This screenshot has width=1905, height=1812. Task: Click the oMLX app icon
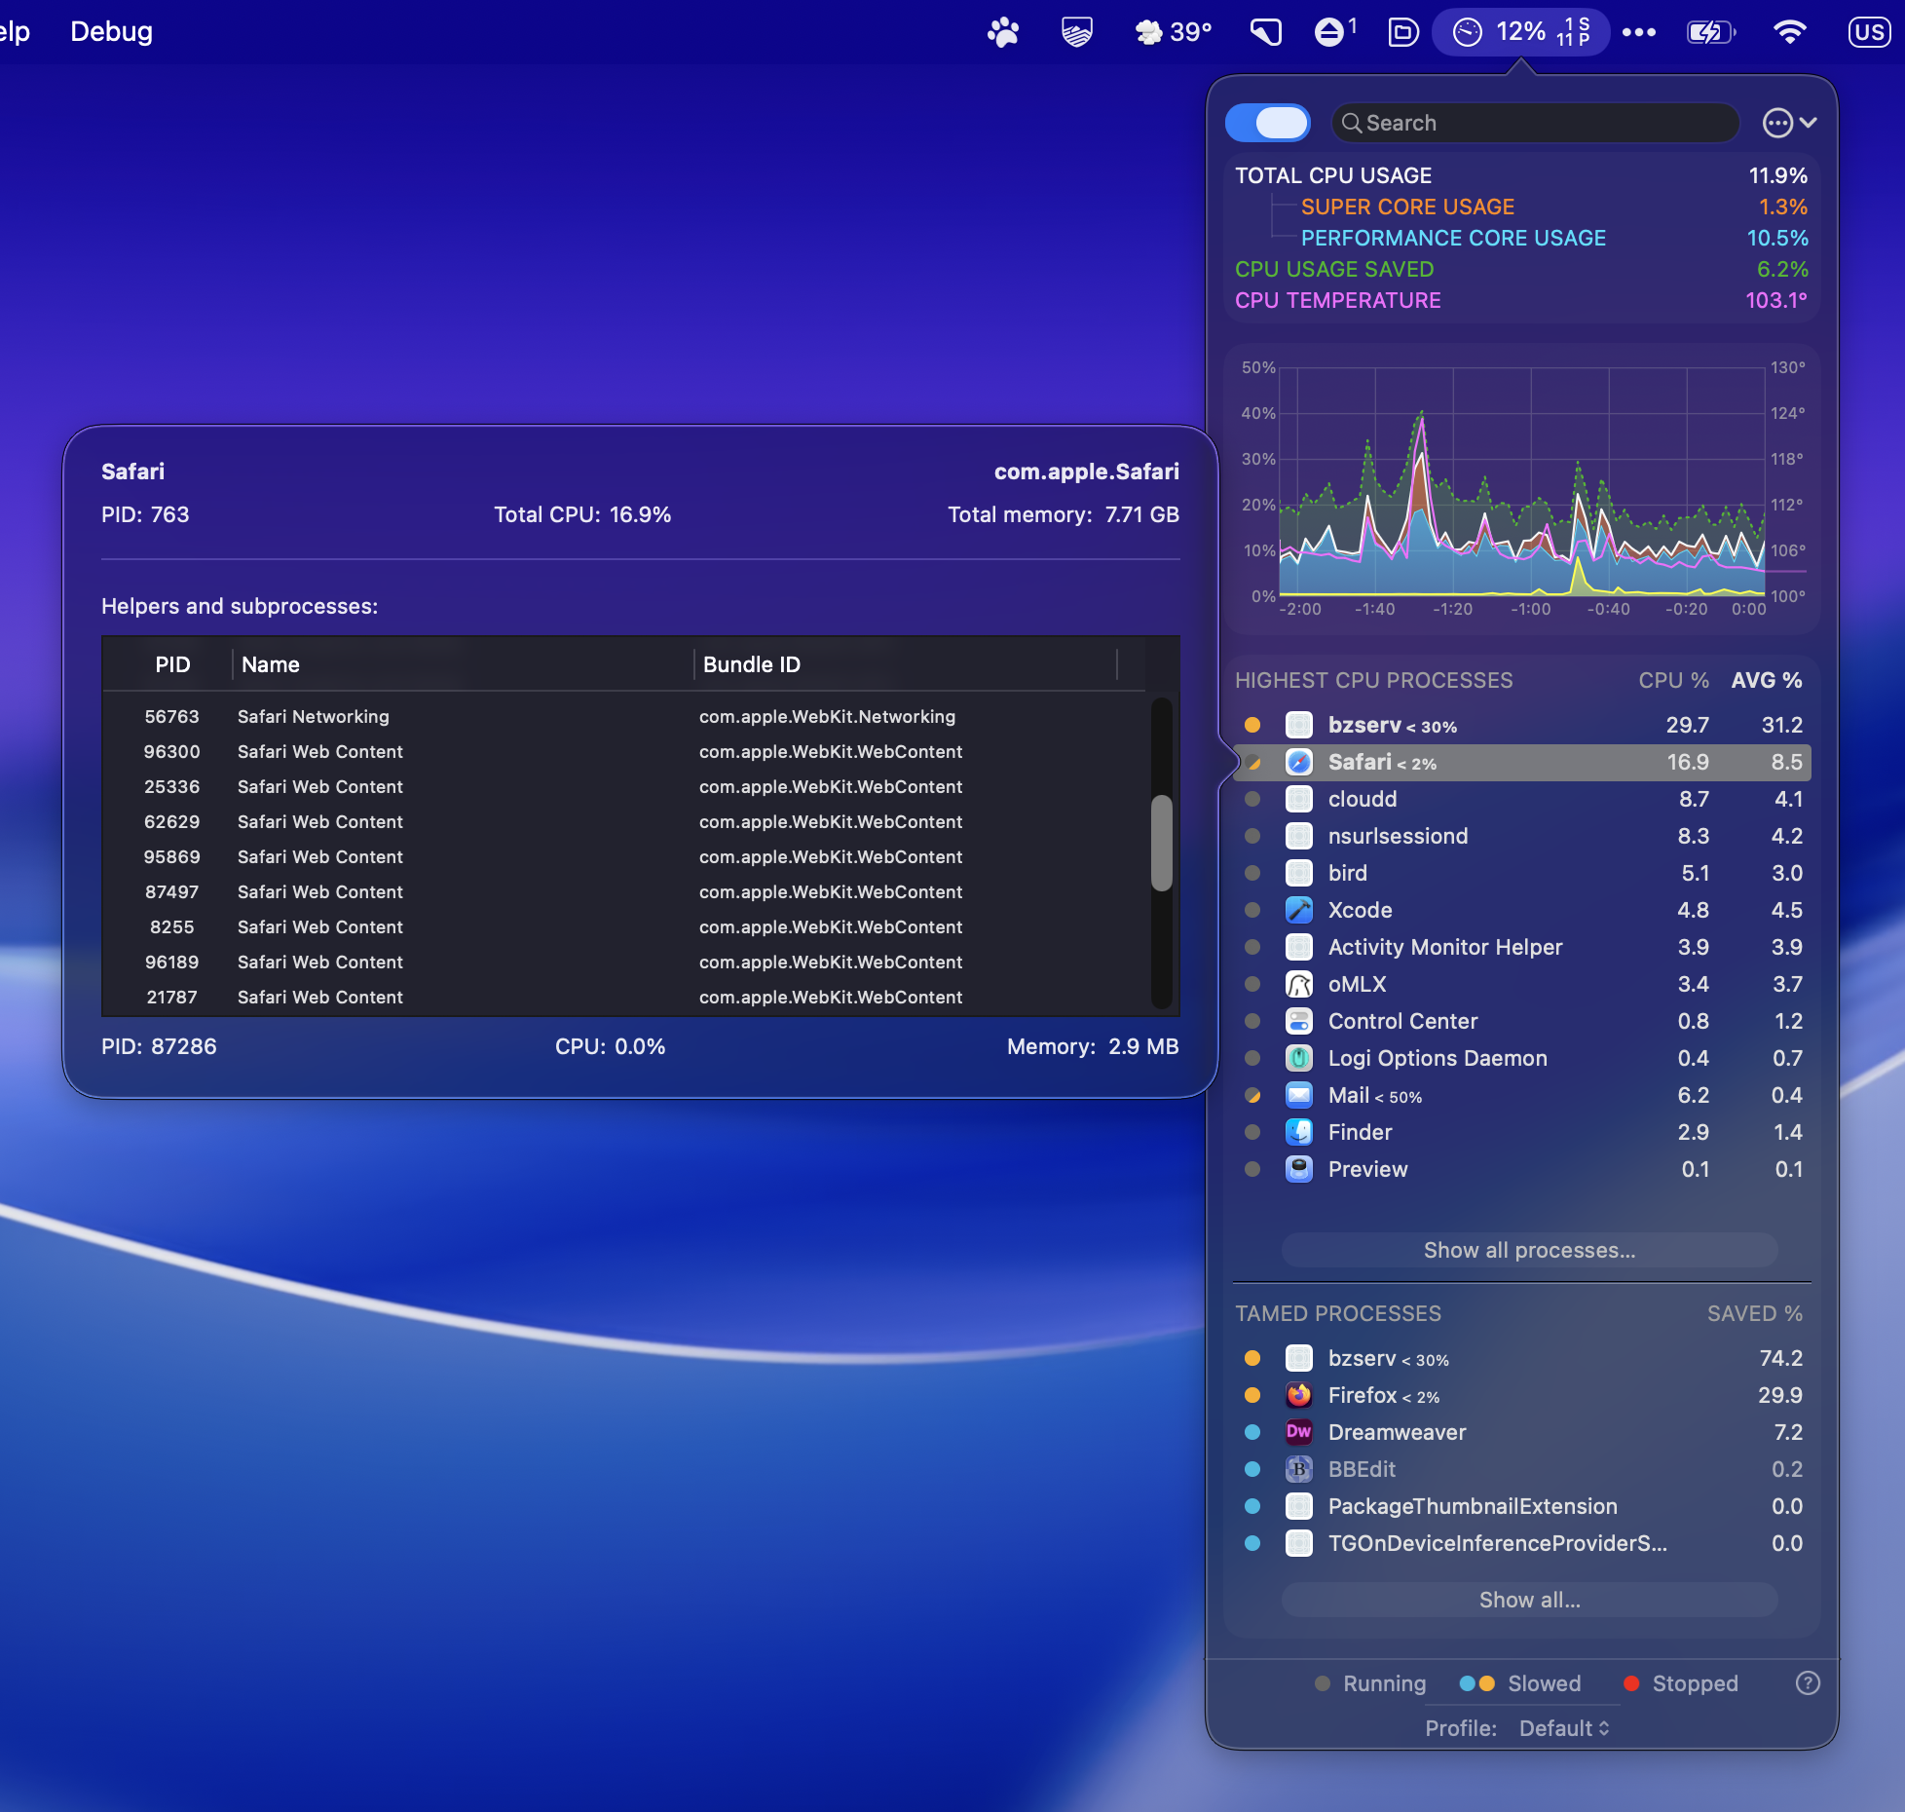coord(1299,984)
